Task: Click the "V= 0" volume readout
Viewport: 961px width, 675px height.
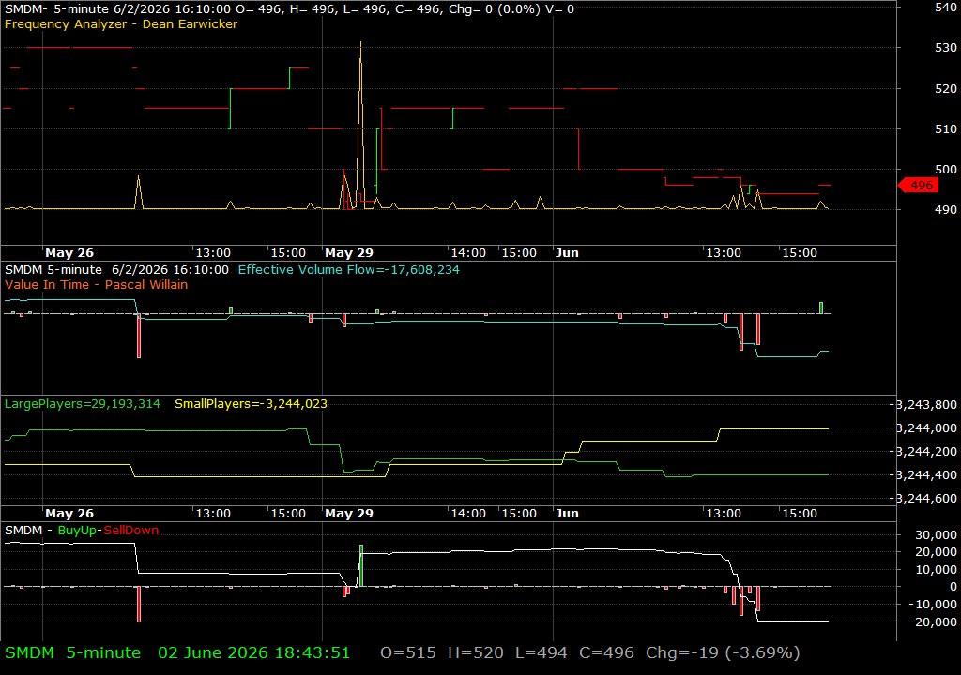Action: [561, 9]
